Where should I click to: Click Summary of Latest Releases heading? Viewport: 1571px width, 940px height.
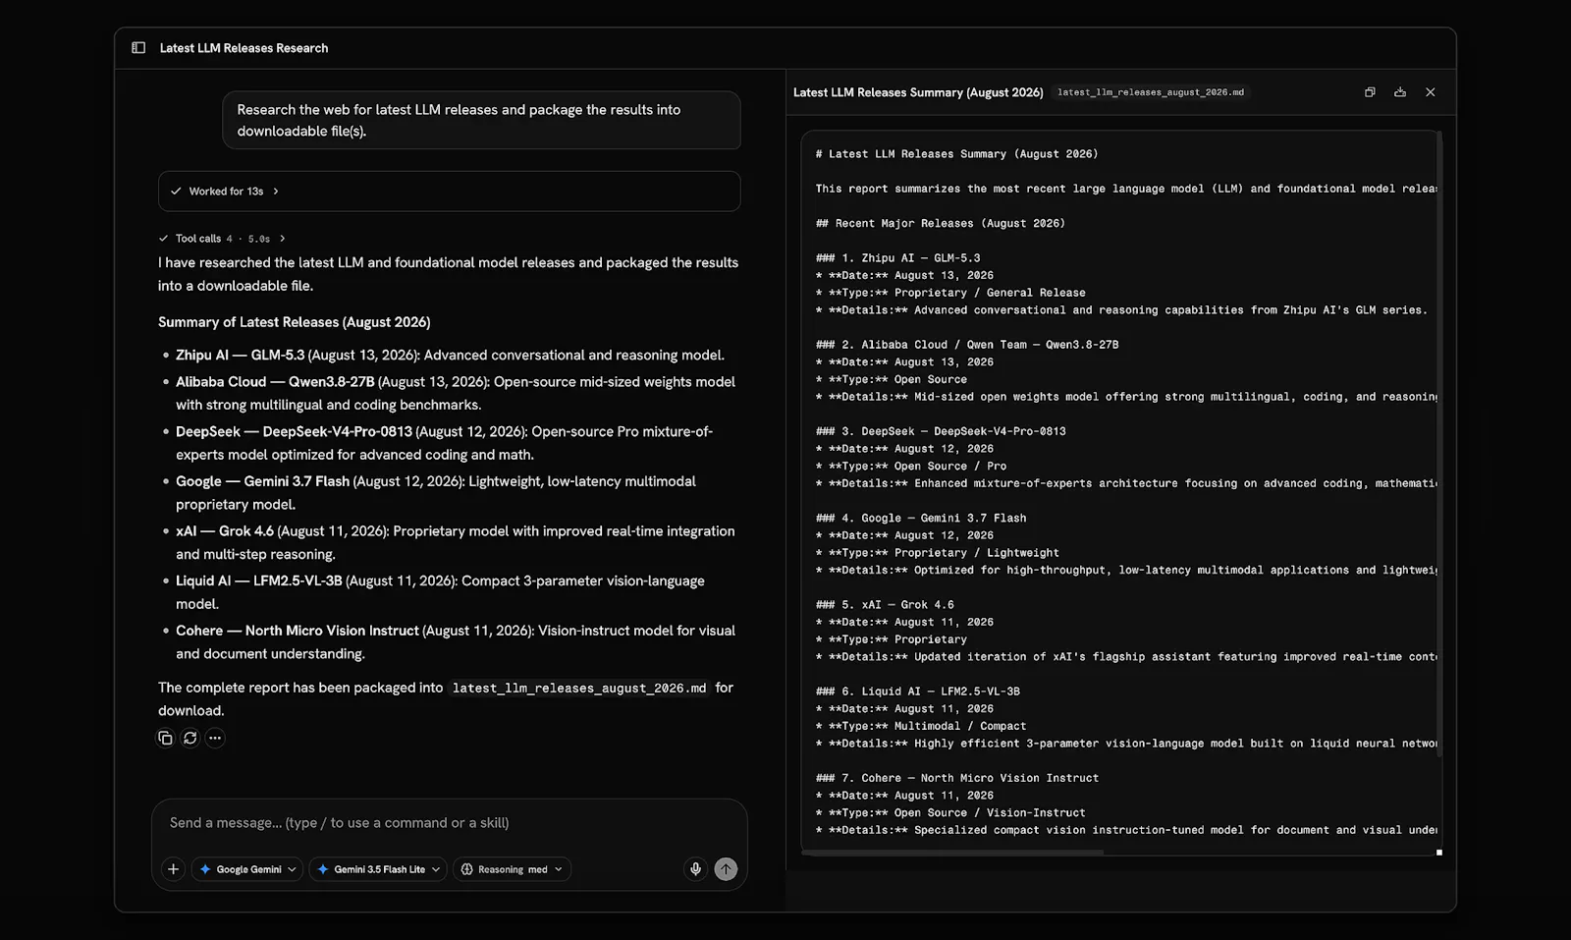pos(295,322)
